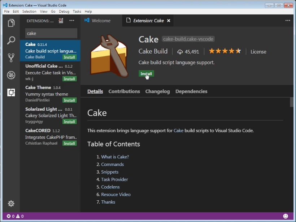Open the Tasks menu
Viewport: 296px width, 222px height.
[x=77, y=11]
